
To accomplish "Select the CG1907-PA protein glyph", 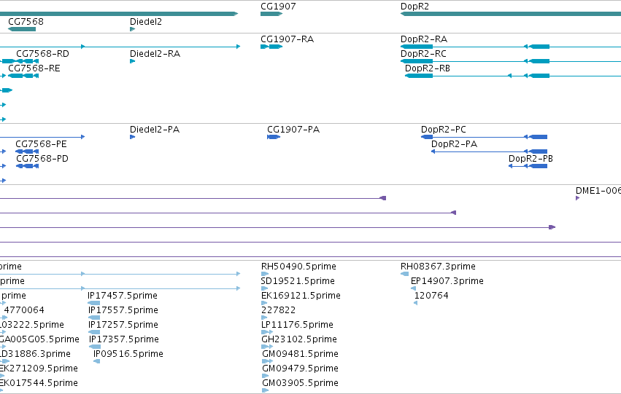I will [274, 137].
